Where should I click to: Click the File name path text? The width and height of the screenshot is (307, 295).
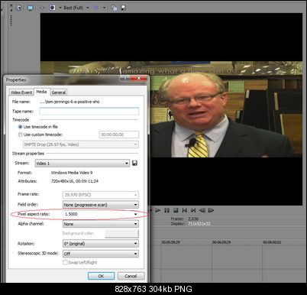(69, 102)
